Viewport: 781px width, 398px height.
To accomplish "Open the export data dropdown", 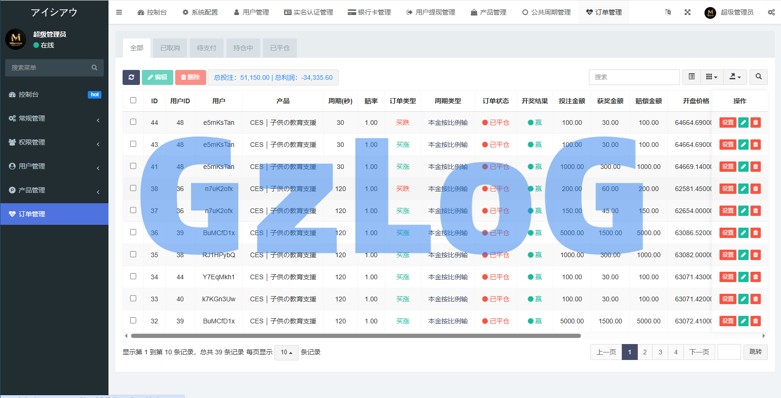I will 735,77.
